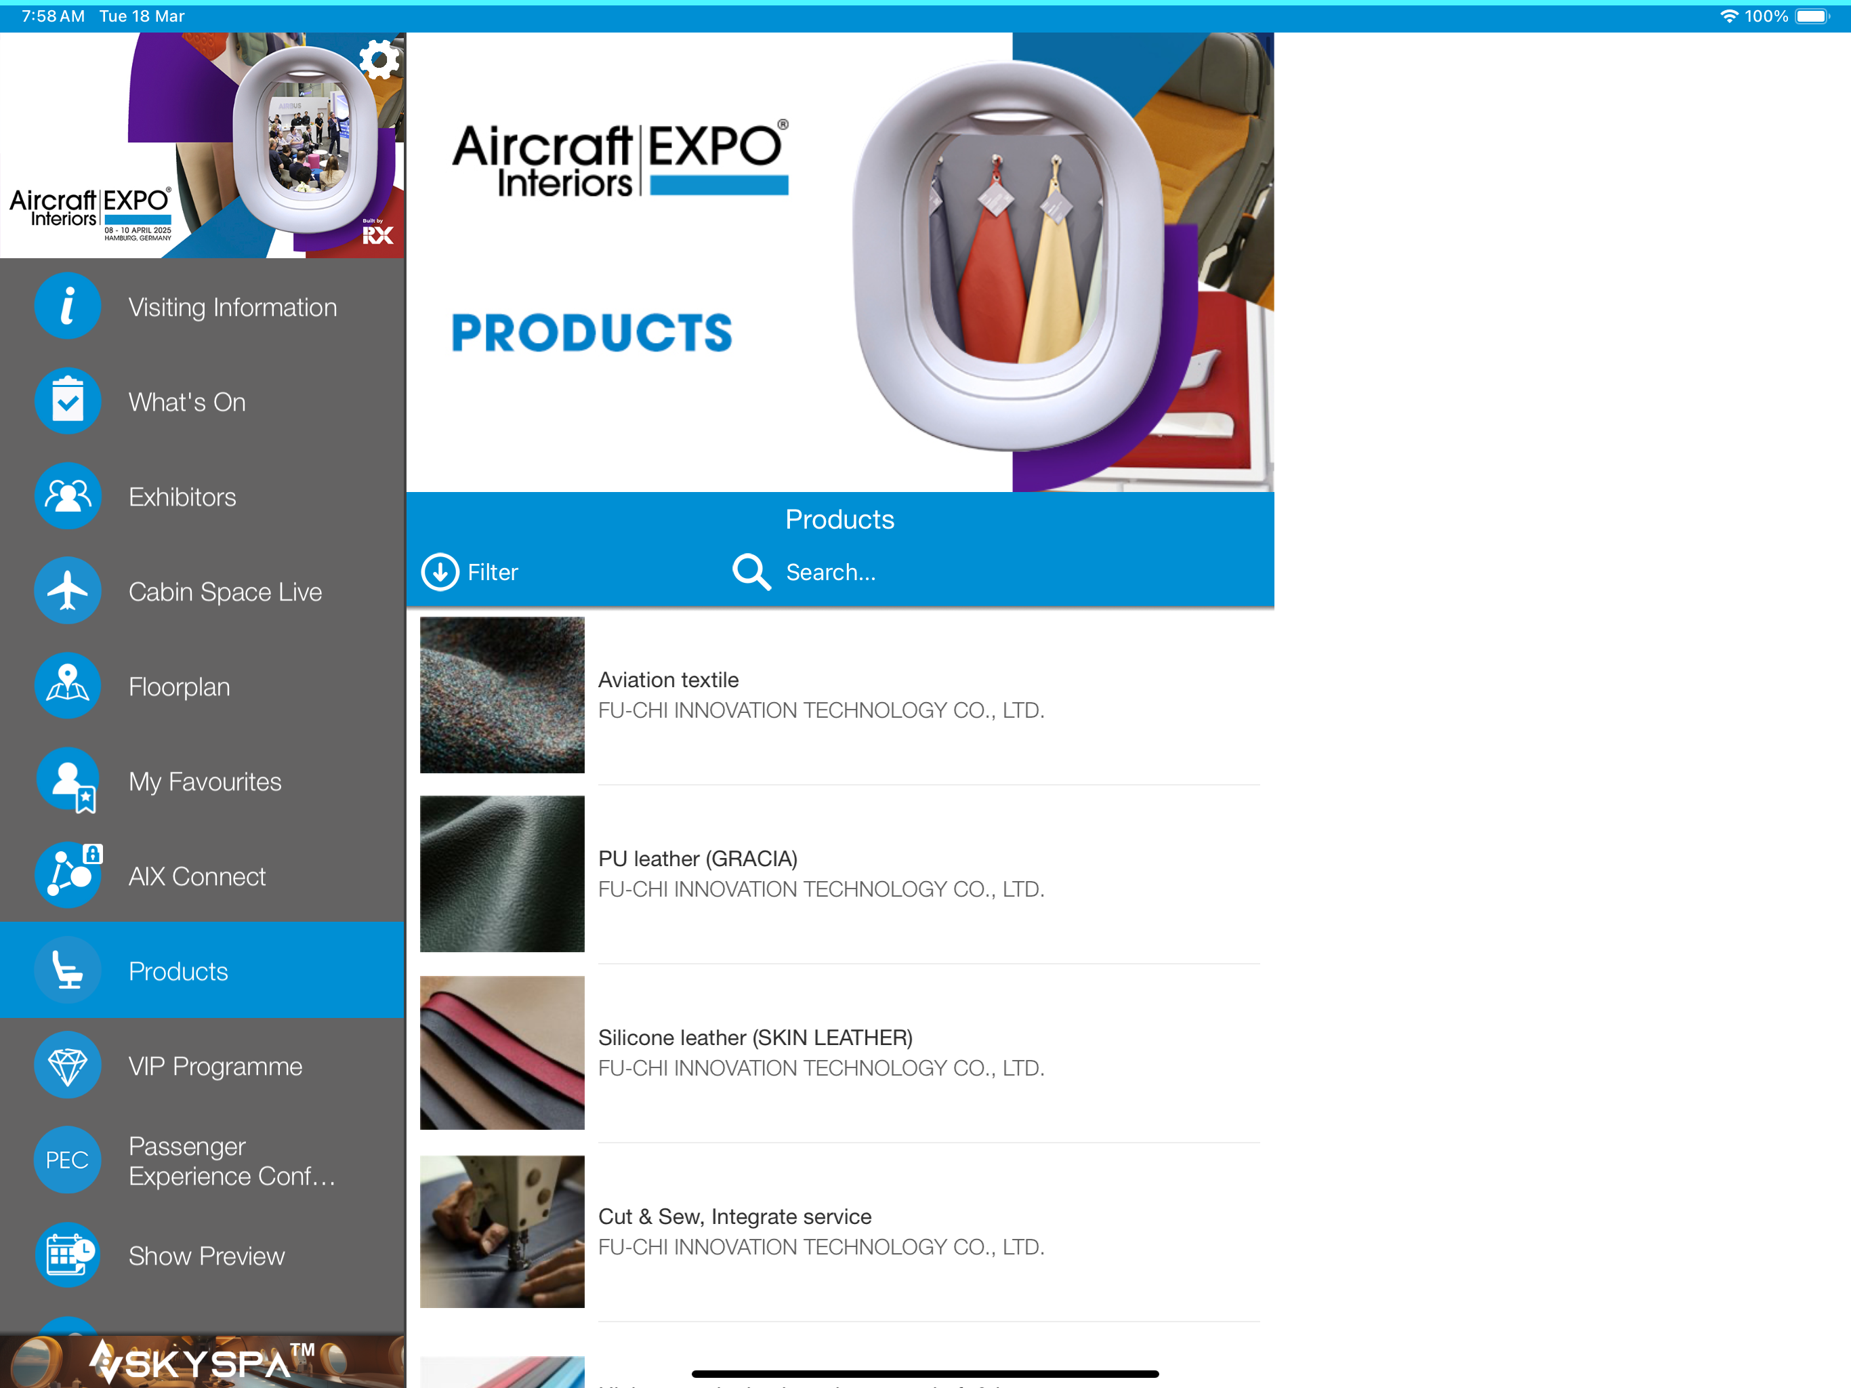
Task: Tap the Products header banner image
Action: pyautogui.click(x=840, y=262)
